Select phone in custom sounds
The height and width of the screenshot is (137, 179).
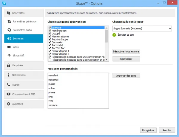pyautogui.click(x=52, y=92)
